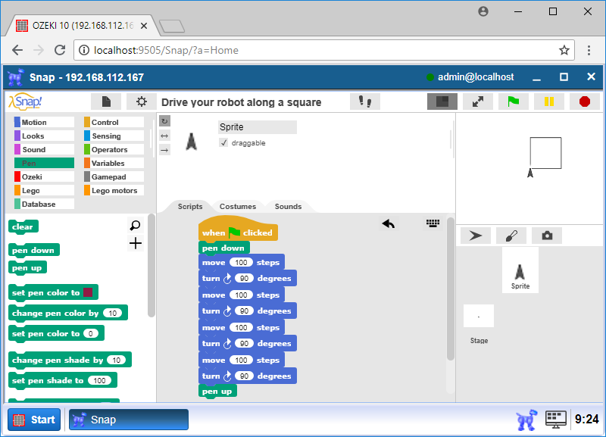Click the Snap! logo
The image size is (606, 437).
pyautogui.click(x=26, y=101)
